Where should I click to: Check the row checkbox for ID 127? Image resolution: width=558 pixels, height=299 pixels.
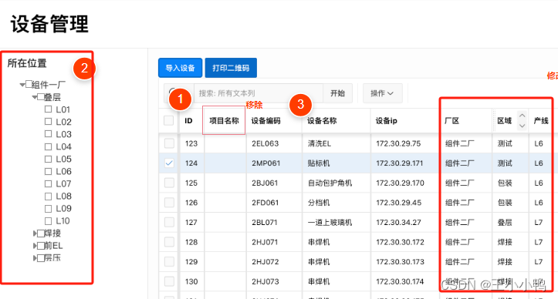[x=169, y=222]
